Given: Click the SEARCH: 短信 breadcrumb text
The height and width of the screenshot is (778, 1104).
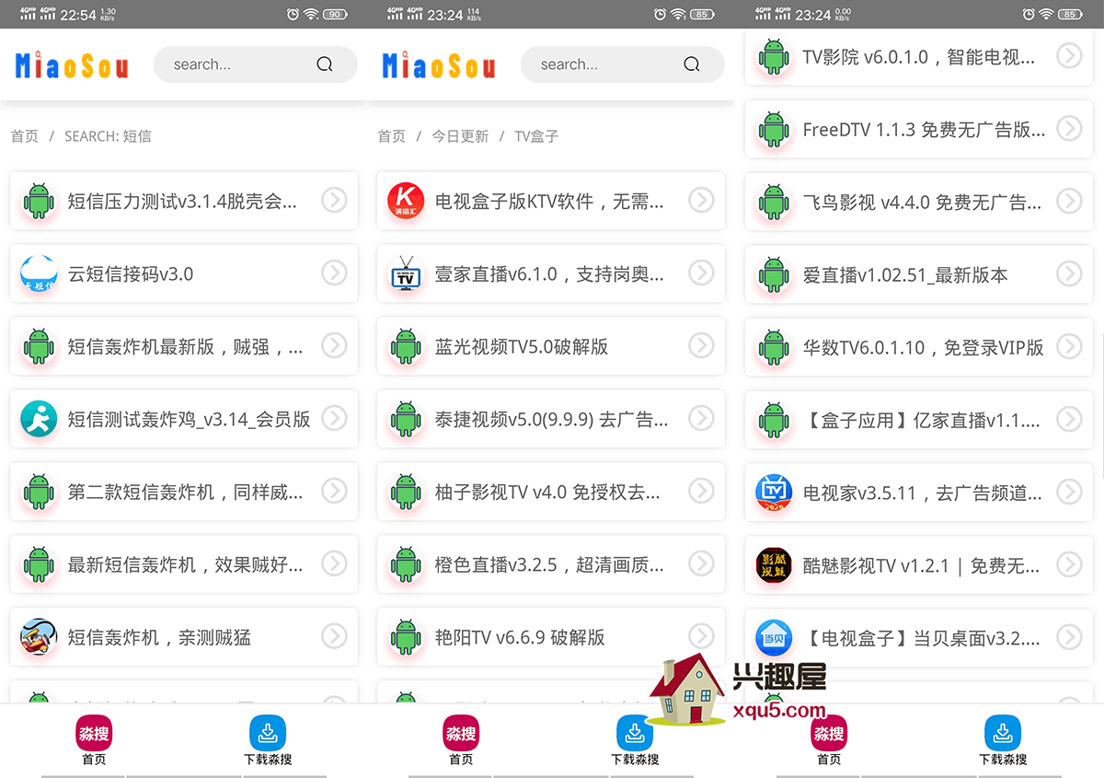Looking at the screenshot, I should coord(108,136).
